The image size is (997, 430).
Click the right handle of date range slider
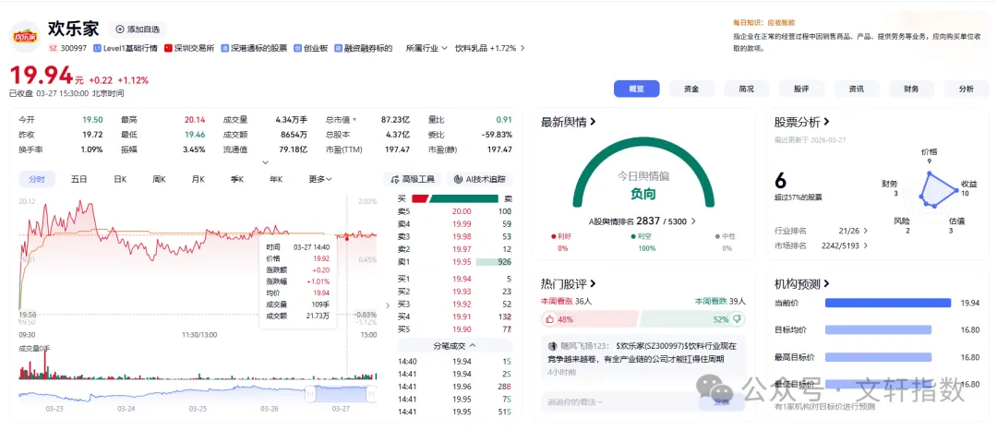point(371,394)
